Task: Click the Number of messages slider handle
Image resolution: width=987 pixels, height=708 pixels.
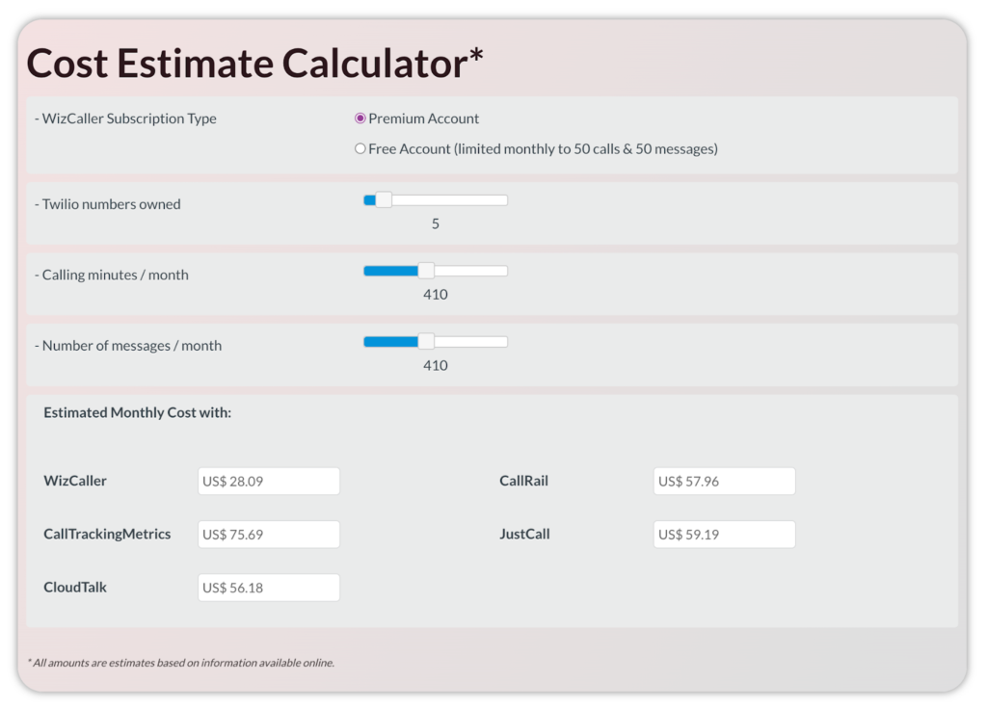Action: click(x=426, y=341)
